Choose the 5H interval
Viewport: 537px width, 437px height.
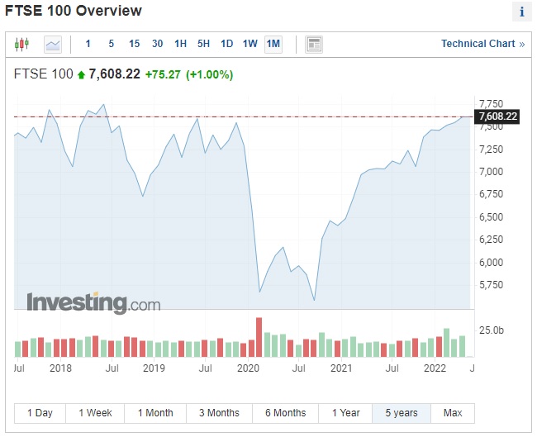204,44
